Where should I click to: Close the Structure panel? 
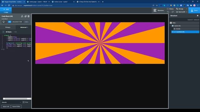tap(197, 16)
